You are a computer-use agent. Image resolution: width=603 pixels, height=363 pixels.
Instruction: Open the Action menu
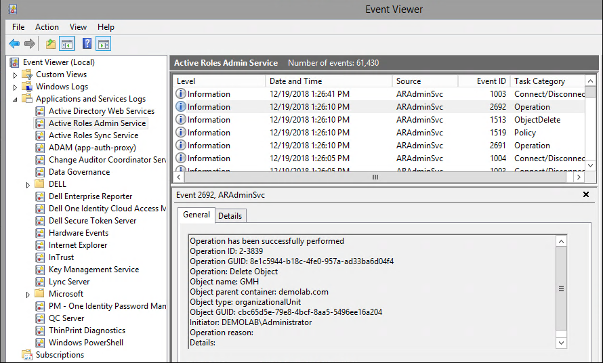coord(47,27)
